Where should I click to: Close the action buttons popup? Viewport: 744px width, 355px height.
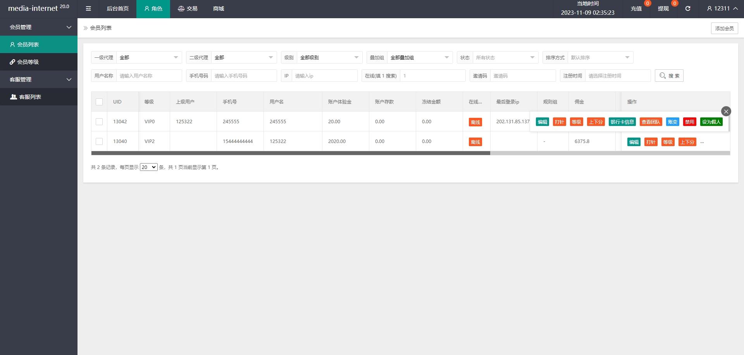point(726,112)
